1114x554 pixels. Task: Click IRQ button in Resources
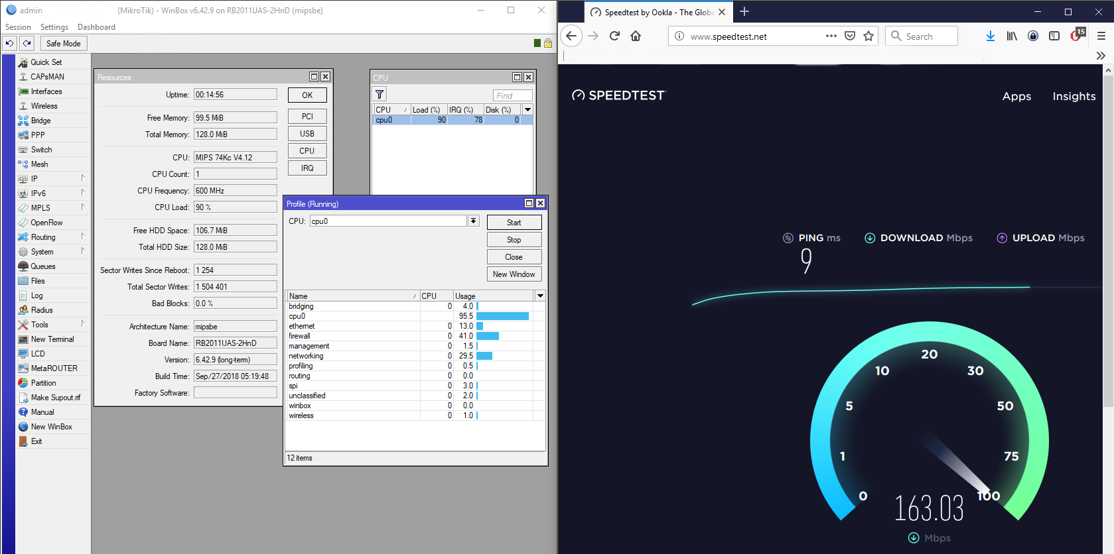click(307, 168)
